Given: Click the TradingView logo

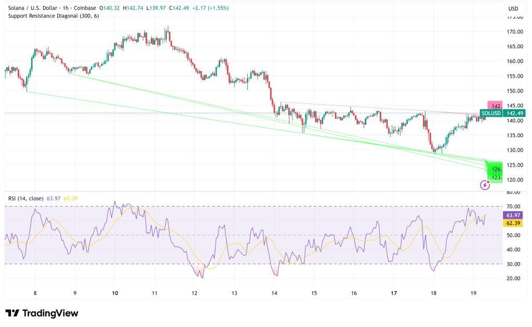Looking at the screenshot, I should click(42, 313).
